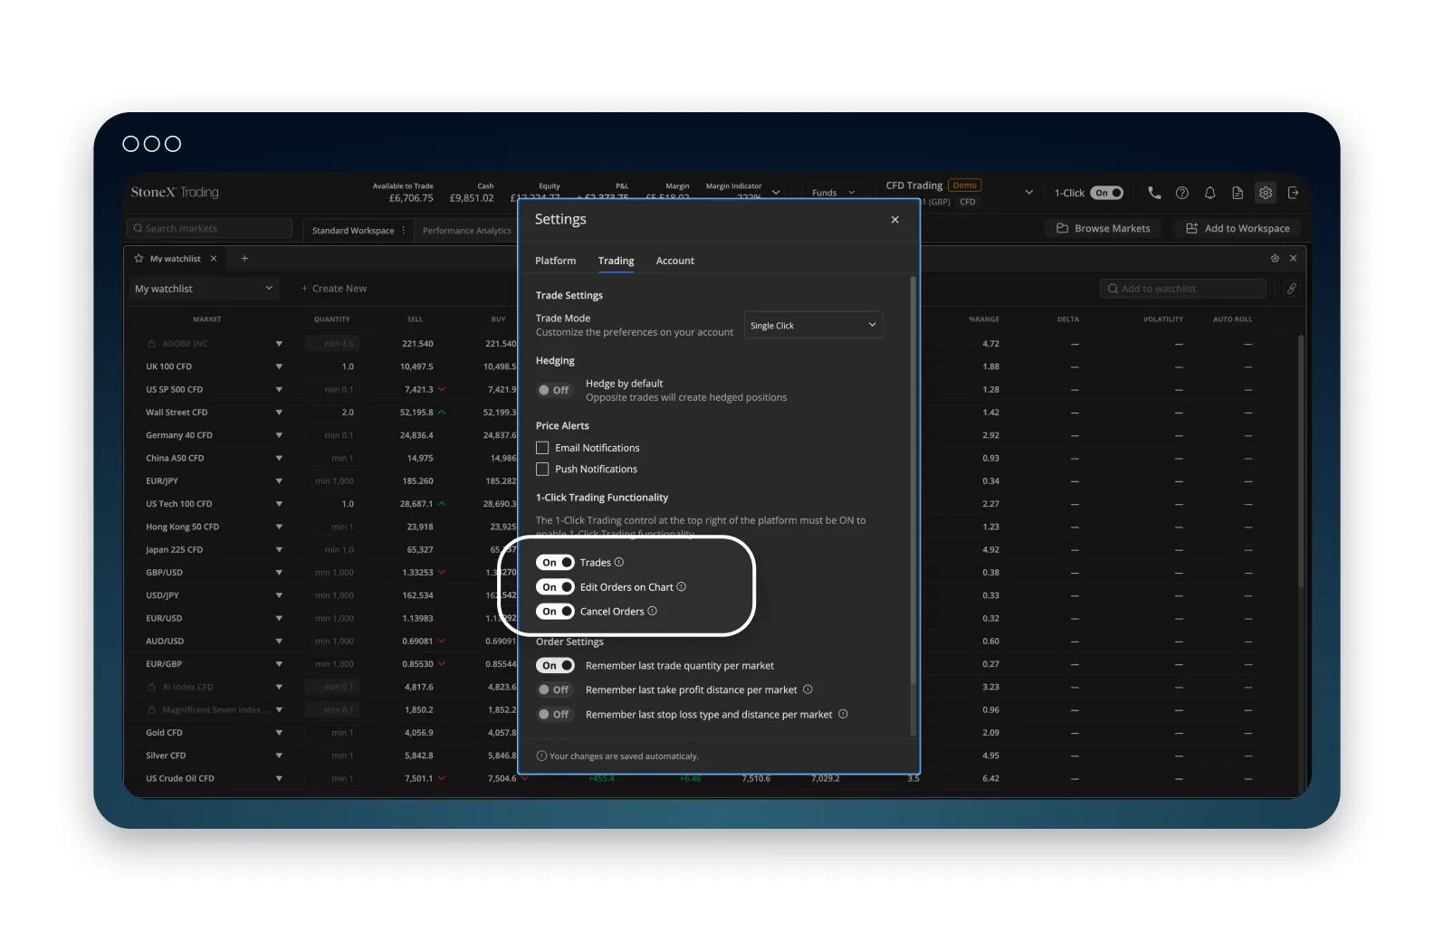Open the help question mark icon
The image size is (1434, 941).
[x=1182, y=193]
